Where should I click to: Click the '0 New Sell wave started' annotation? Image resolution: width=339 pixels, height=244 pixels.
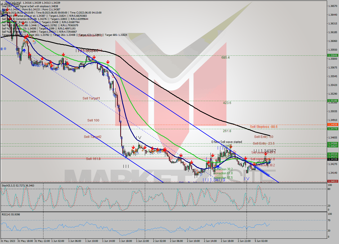click(x=226, y=142)
